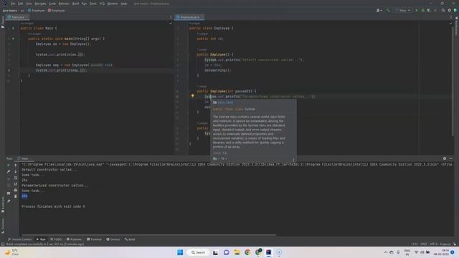Image resolution: width=459 pixels, height=258 pixels.
Task: Open the Project tool window side tab
Action: point(3,22)
